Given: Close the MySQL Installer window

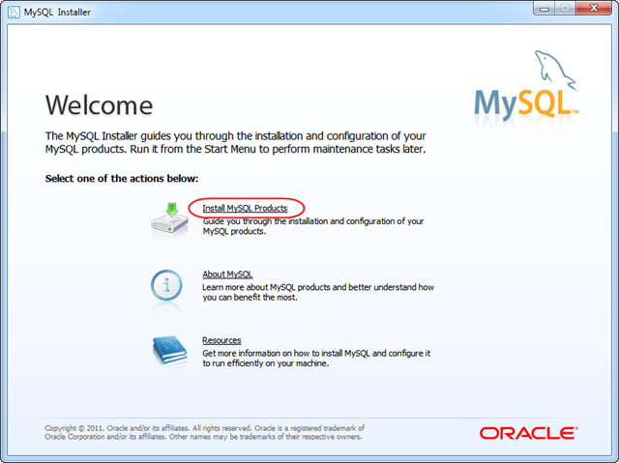Looking at the screenshot, I should click(593, 9).
